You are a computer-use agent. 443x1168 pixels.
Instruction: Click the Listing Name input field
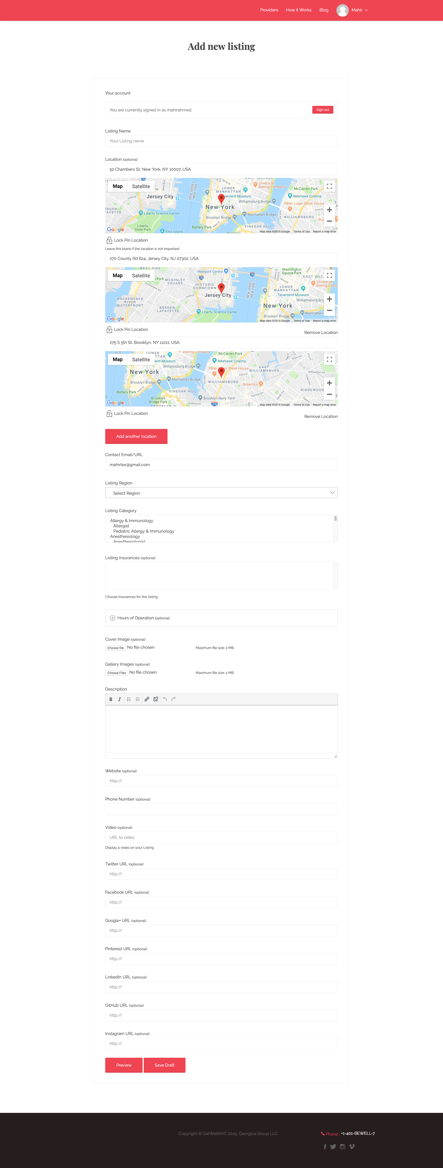tap(221, 141)
